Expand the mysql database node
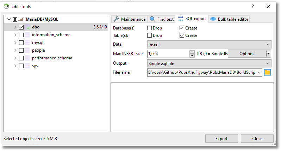The width and height of the screenshot is (281, 151). (x=15, y=42)
